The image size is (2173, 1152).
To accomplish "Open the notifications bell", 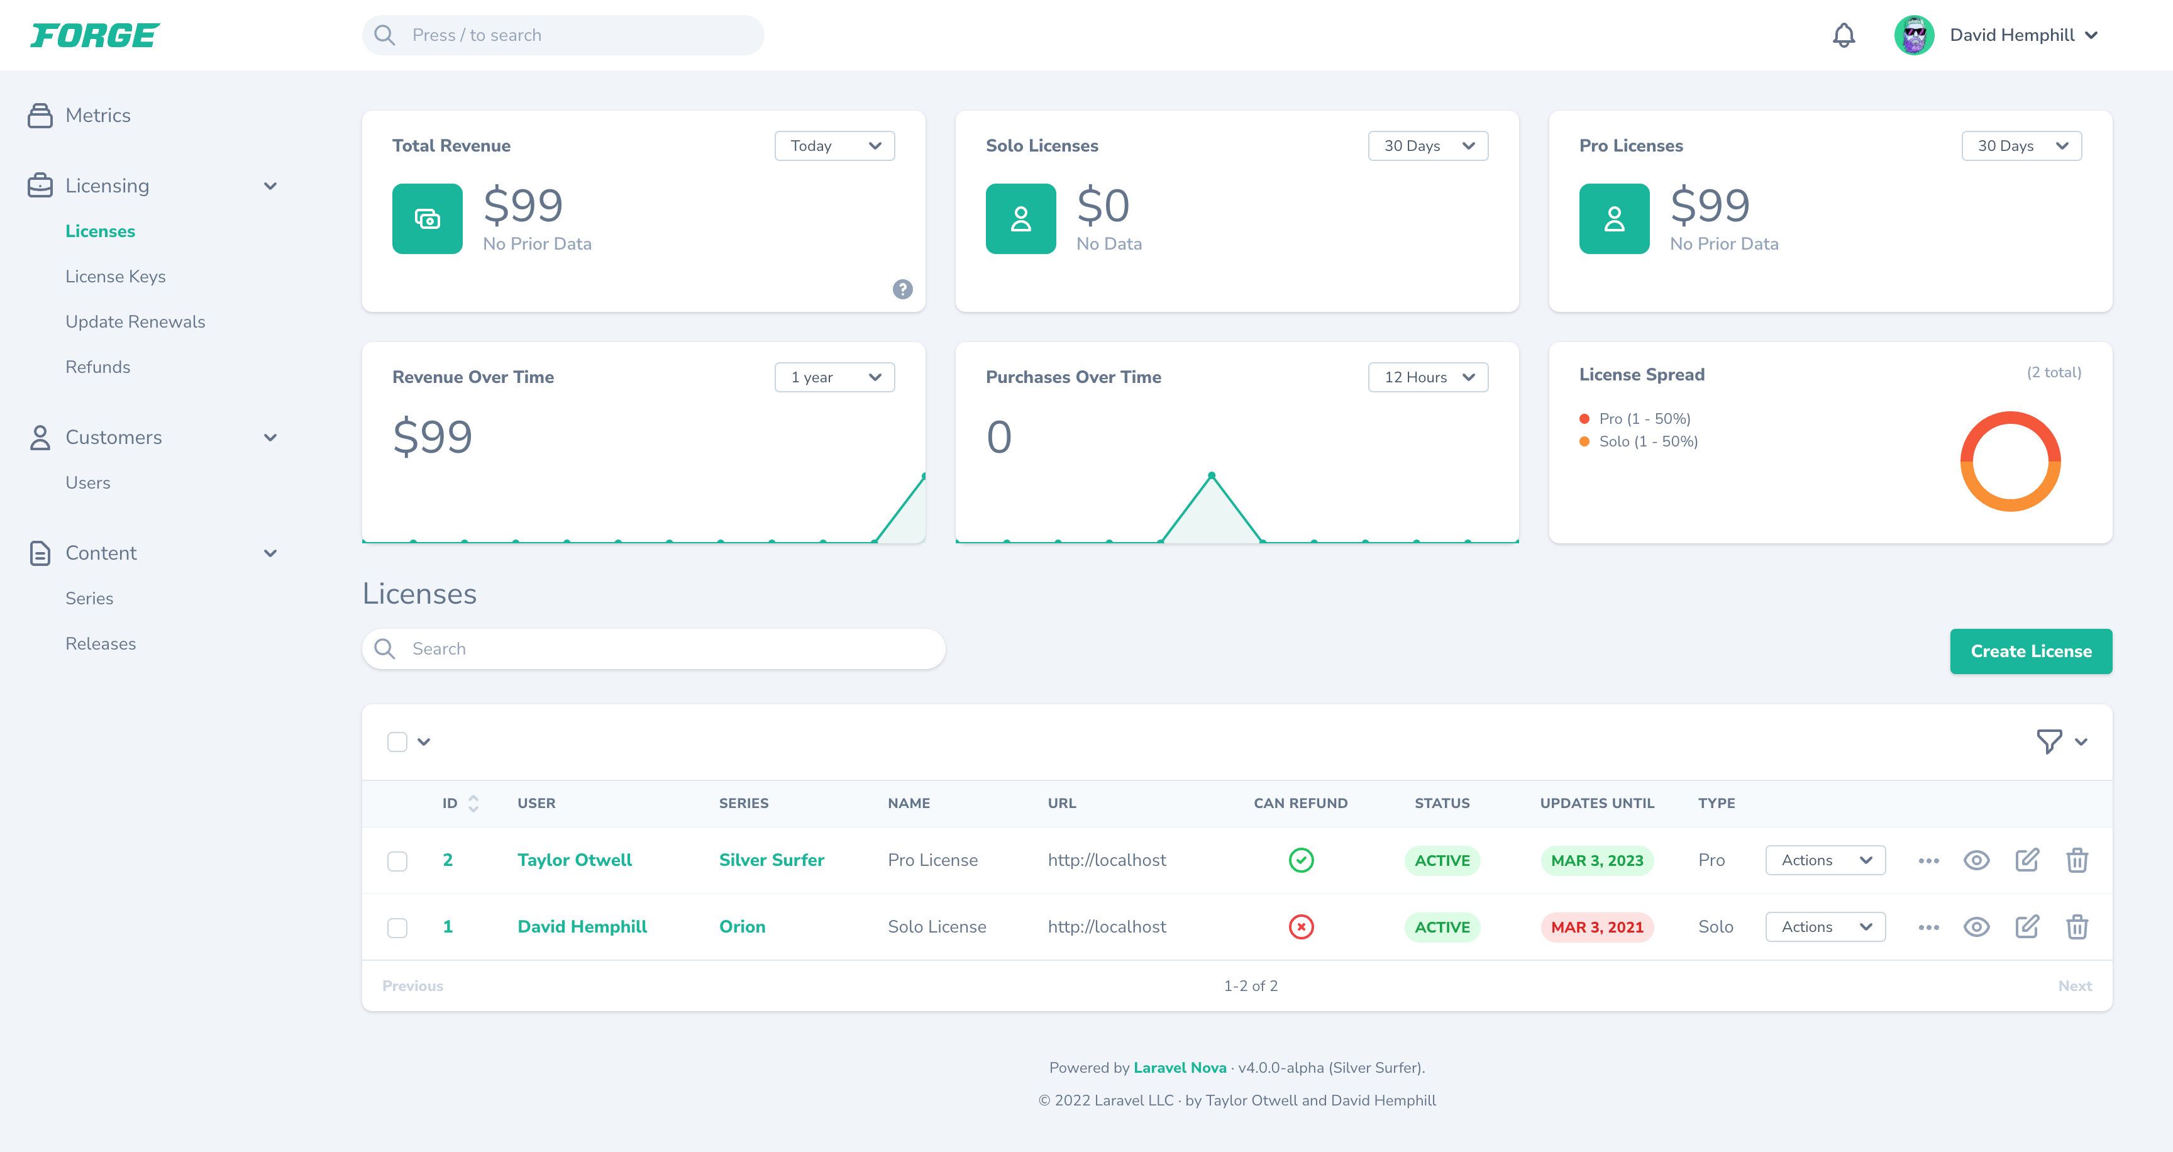I will click(1843, 35).
